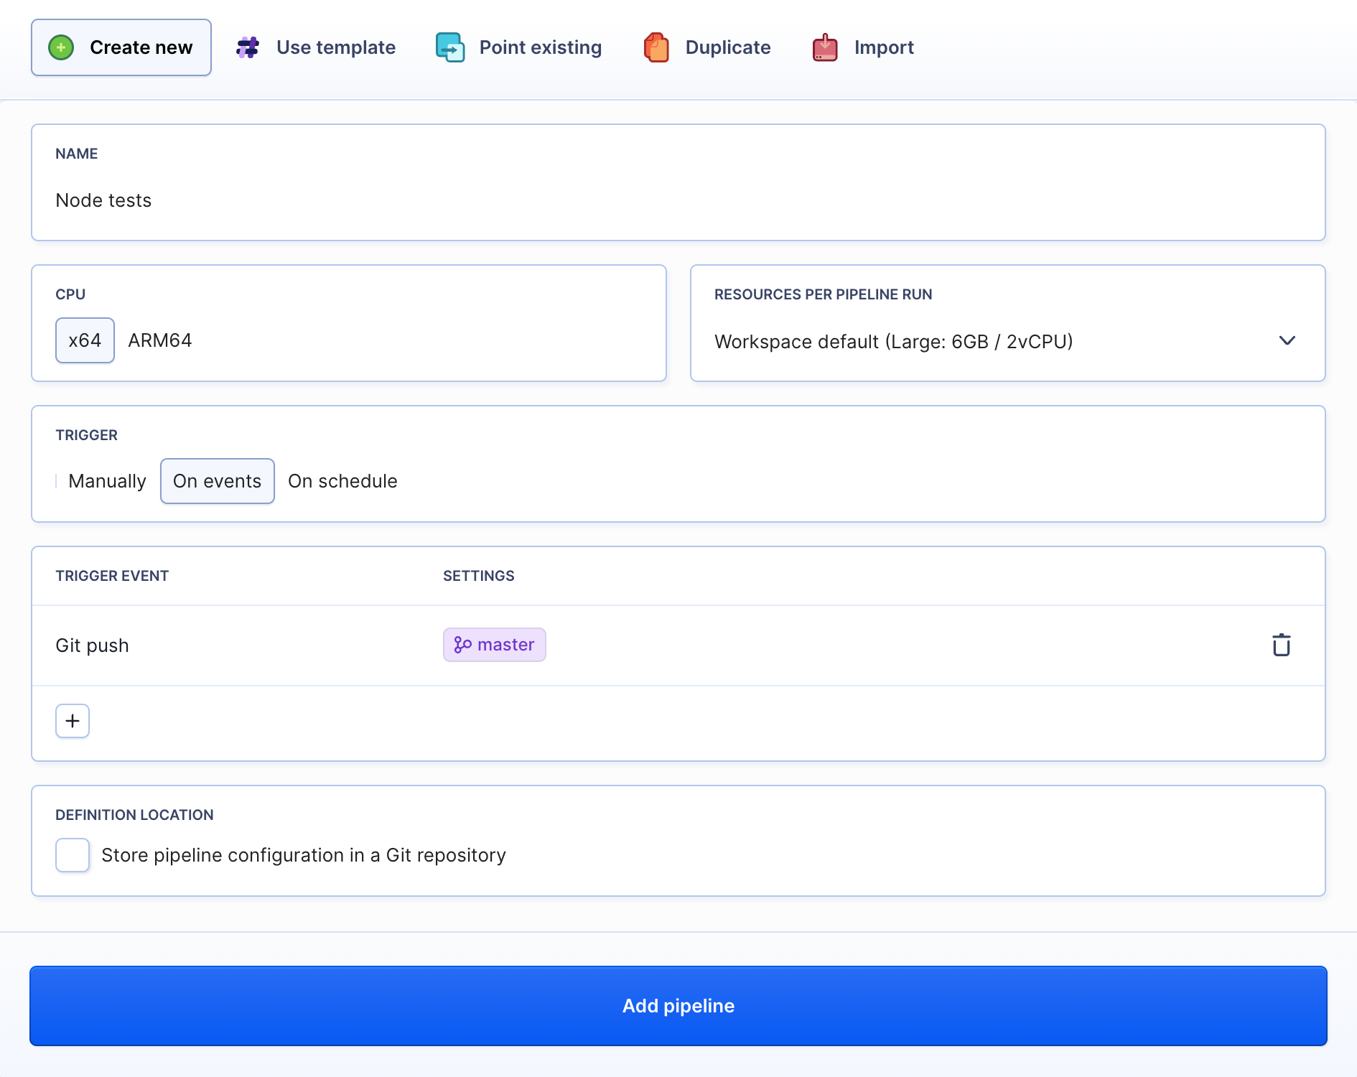
Task: Expand resources chevron arrow
Action: click(x=1287, y=340)
